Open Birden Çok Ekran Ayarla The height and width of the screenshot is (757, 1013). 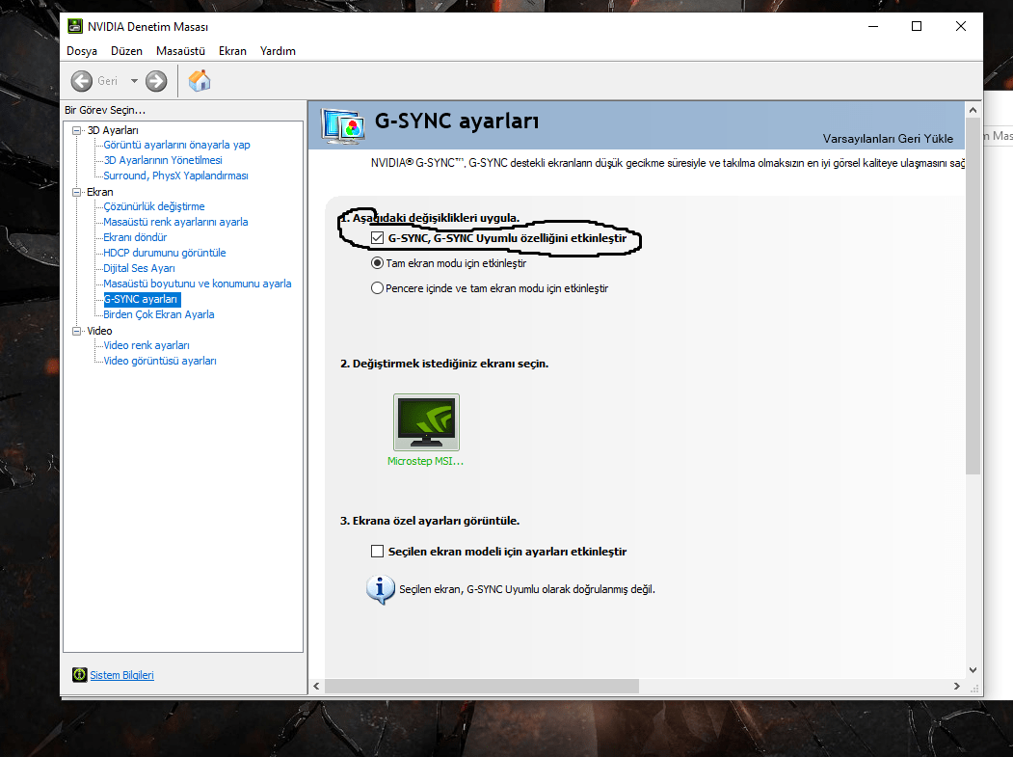tap(159, 314)
